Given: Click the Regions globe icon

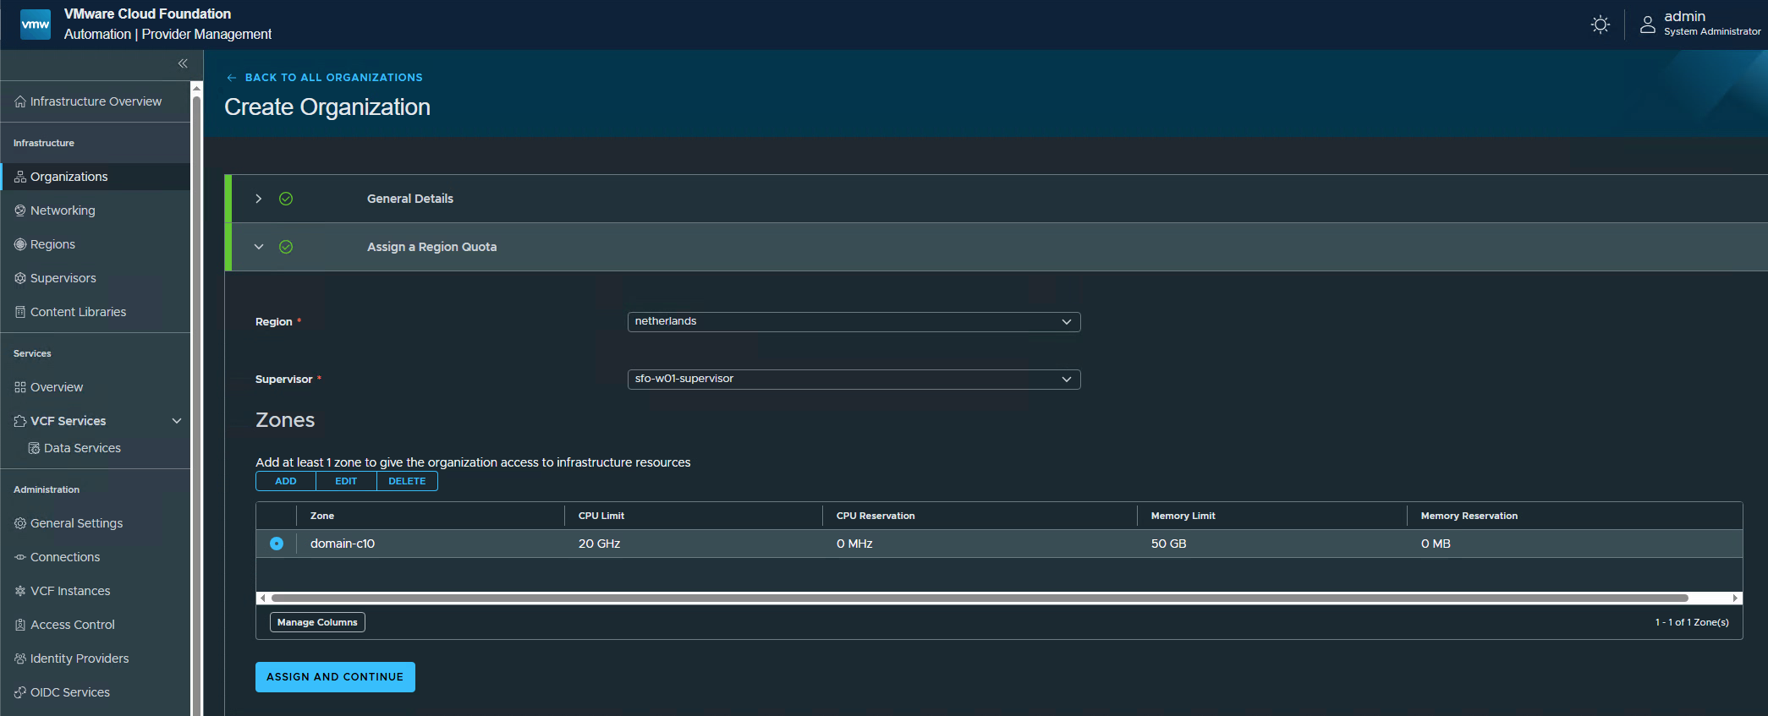Looking at the screenshot, I should point(20,244).
